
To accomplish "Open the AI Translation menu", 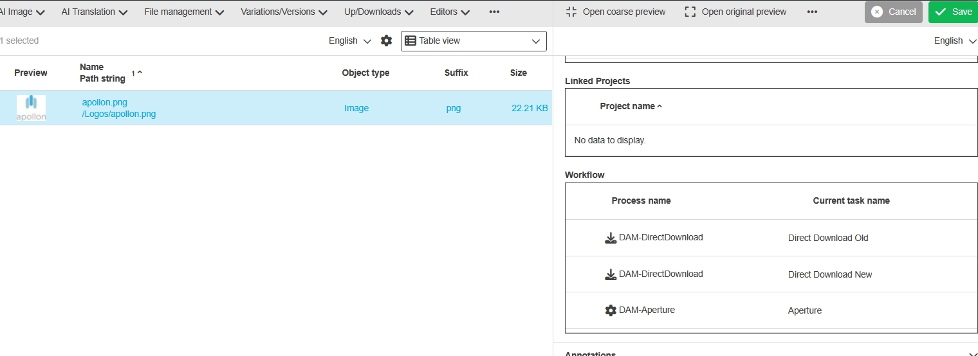I will pos(94,12).
